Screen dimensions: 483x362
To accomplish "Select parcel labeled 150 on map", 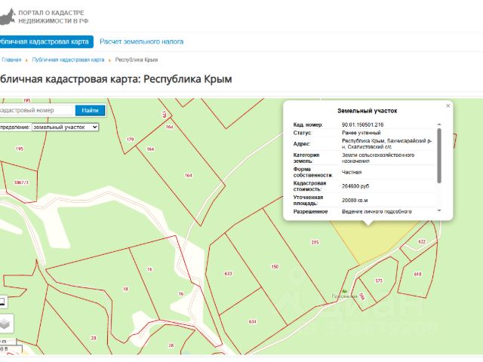I will pos(275,266).
